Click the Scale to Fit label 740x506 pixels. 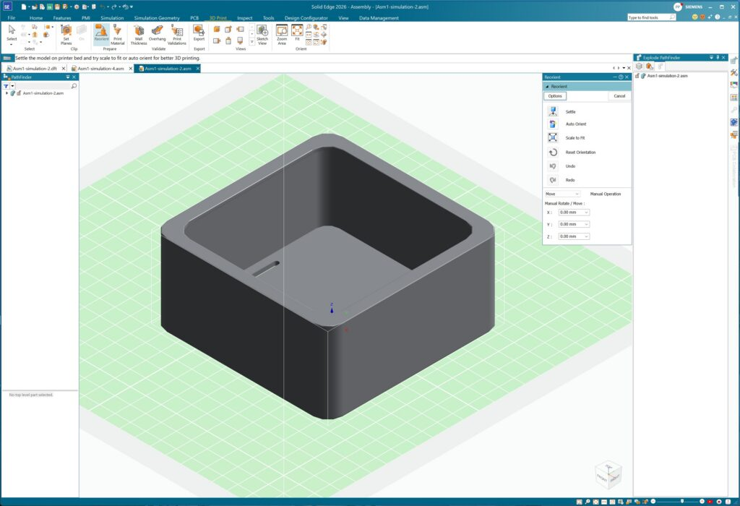(x=575, y=138)
